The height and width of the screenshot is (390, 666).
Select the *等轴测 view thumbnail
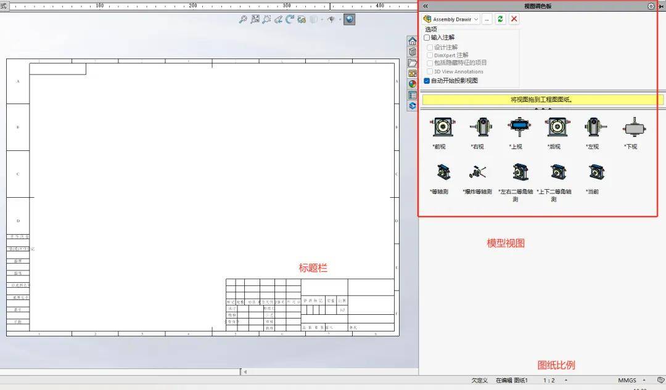tap(443, 173)
